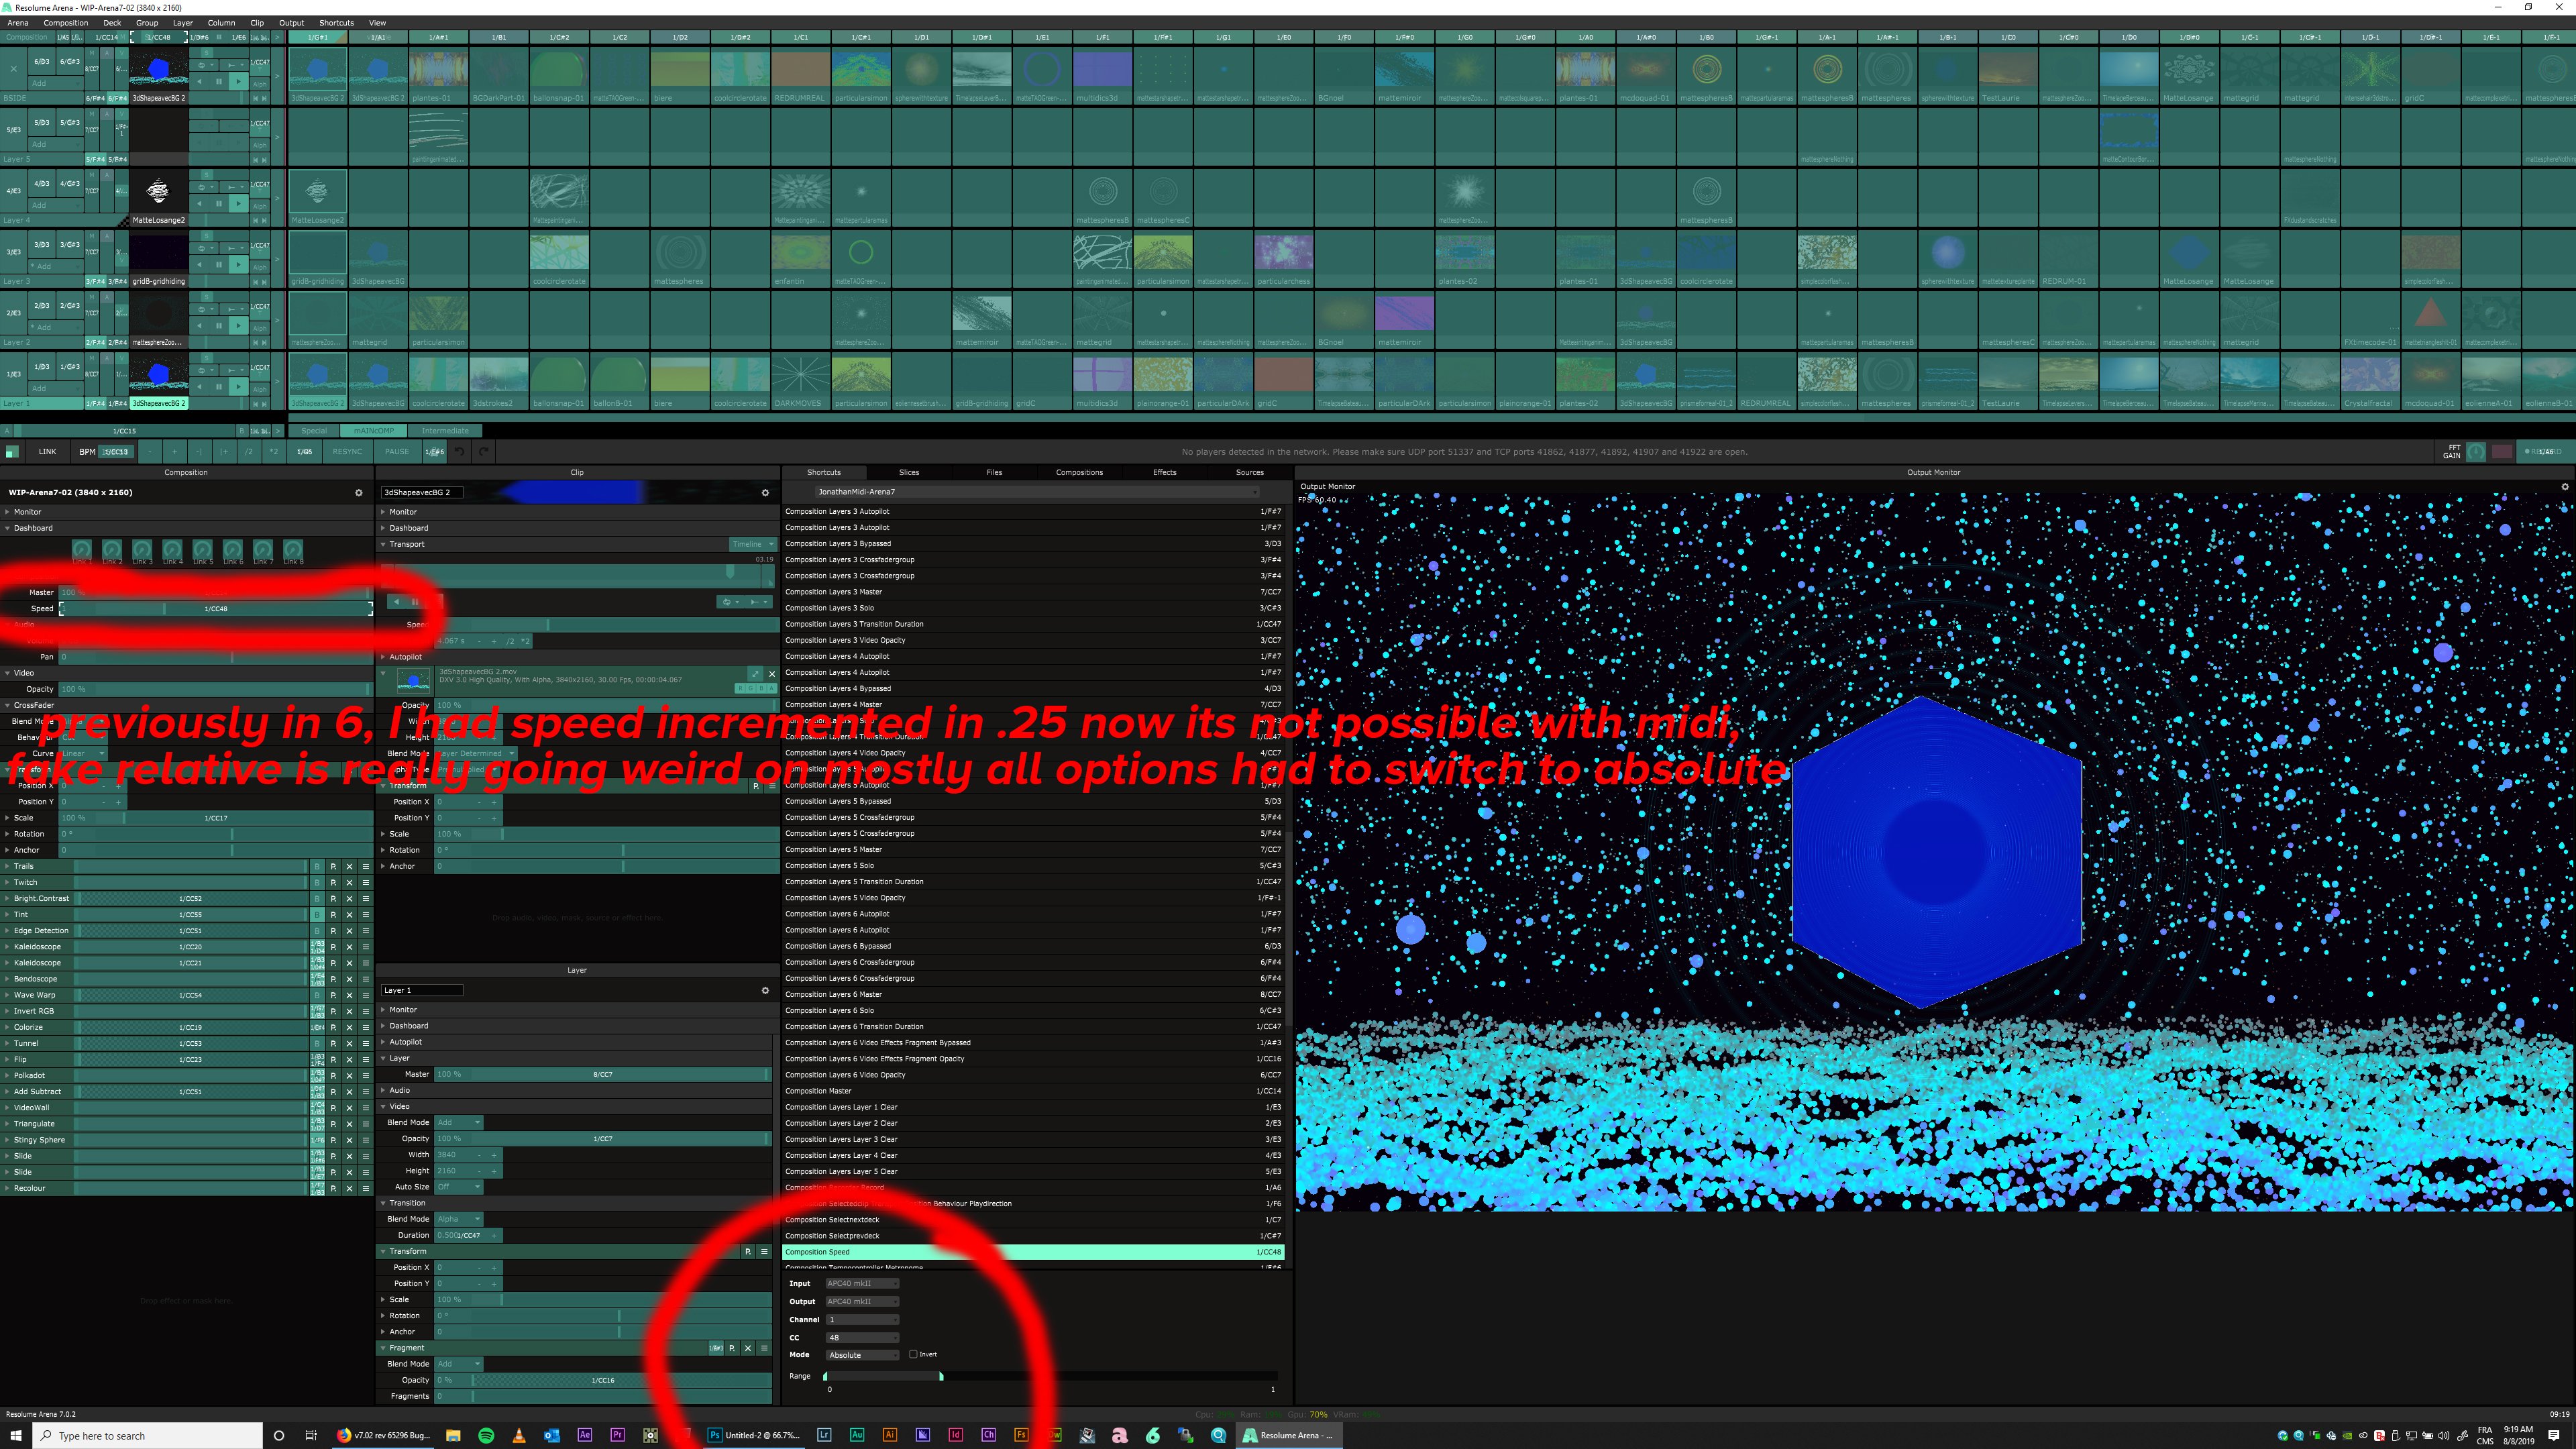Remove the Trails effect with its X

coord(349,866)
